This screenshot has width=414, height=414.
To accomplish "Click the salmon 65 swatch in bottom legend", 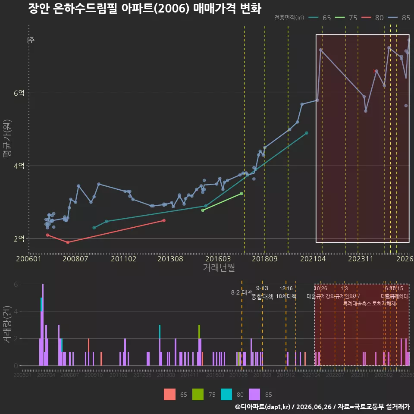I will tap(169, 395).
